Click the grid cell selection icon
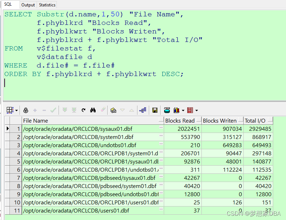The width and height of the screenshot is (286, 220). click(x=10, y=110)
